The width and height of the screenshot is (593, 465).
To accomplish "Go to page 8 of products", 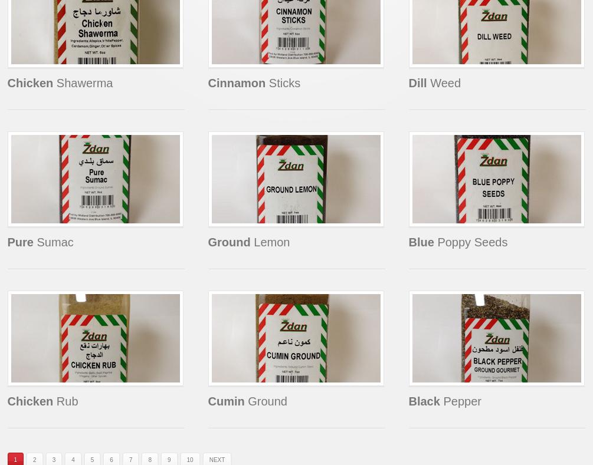I will tap(150, 459).
